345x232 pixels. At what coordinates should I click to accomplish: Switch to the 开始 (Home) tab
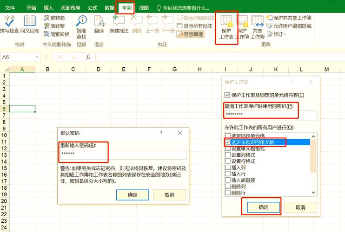click(x=31, y=8)
